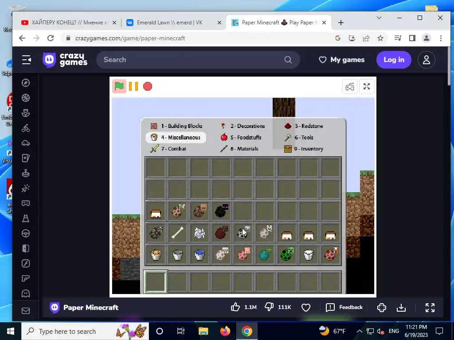This screenshot has width=454, height=340.
Task: Select the creeper spawn egg
Action: pos(287,254)
